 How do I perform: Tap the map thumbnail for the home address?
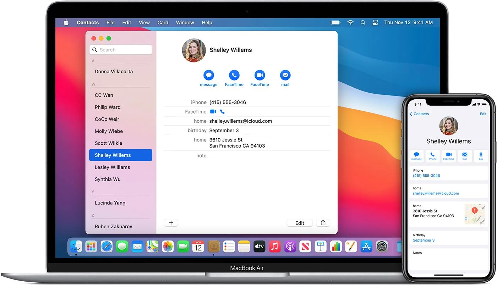click(x=475, y=214)
